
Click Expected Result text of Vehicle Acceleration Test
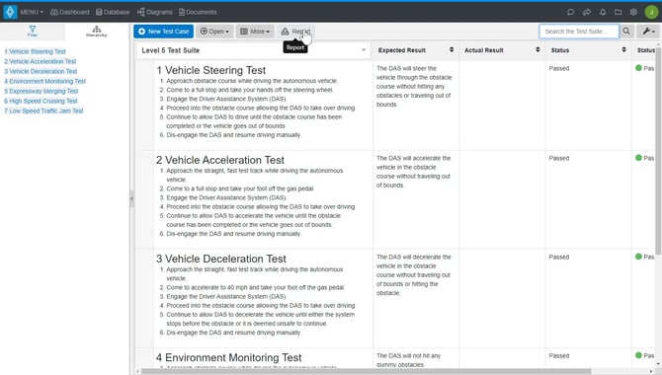point(414,172)
